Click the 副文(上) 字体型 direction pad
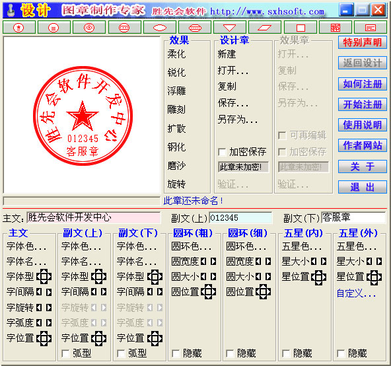391x366 pixels. [x=99, y=276]
